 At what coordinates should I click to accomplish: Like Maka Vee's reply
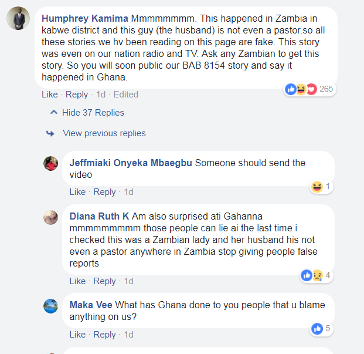tap(77, 335)
